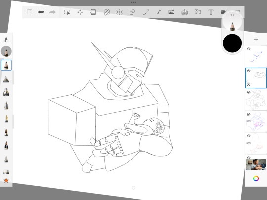The height and width of the screenshot is (200, 267).
Task: Open the black color puck
Action: click(232, 43)
